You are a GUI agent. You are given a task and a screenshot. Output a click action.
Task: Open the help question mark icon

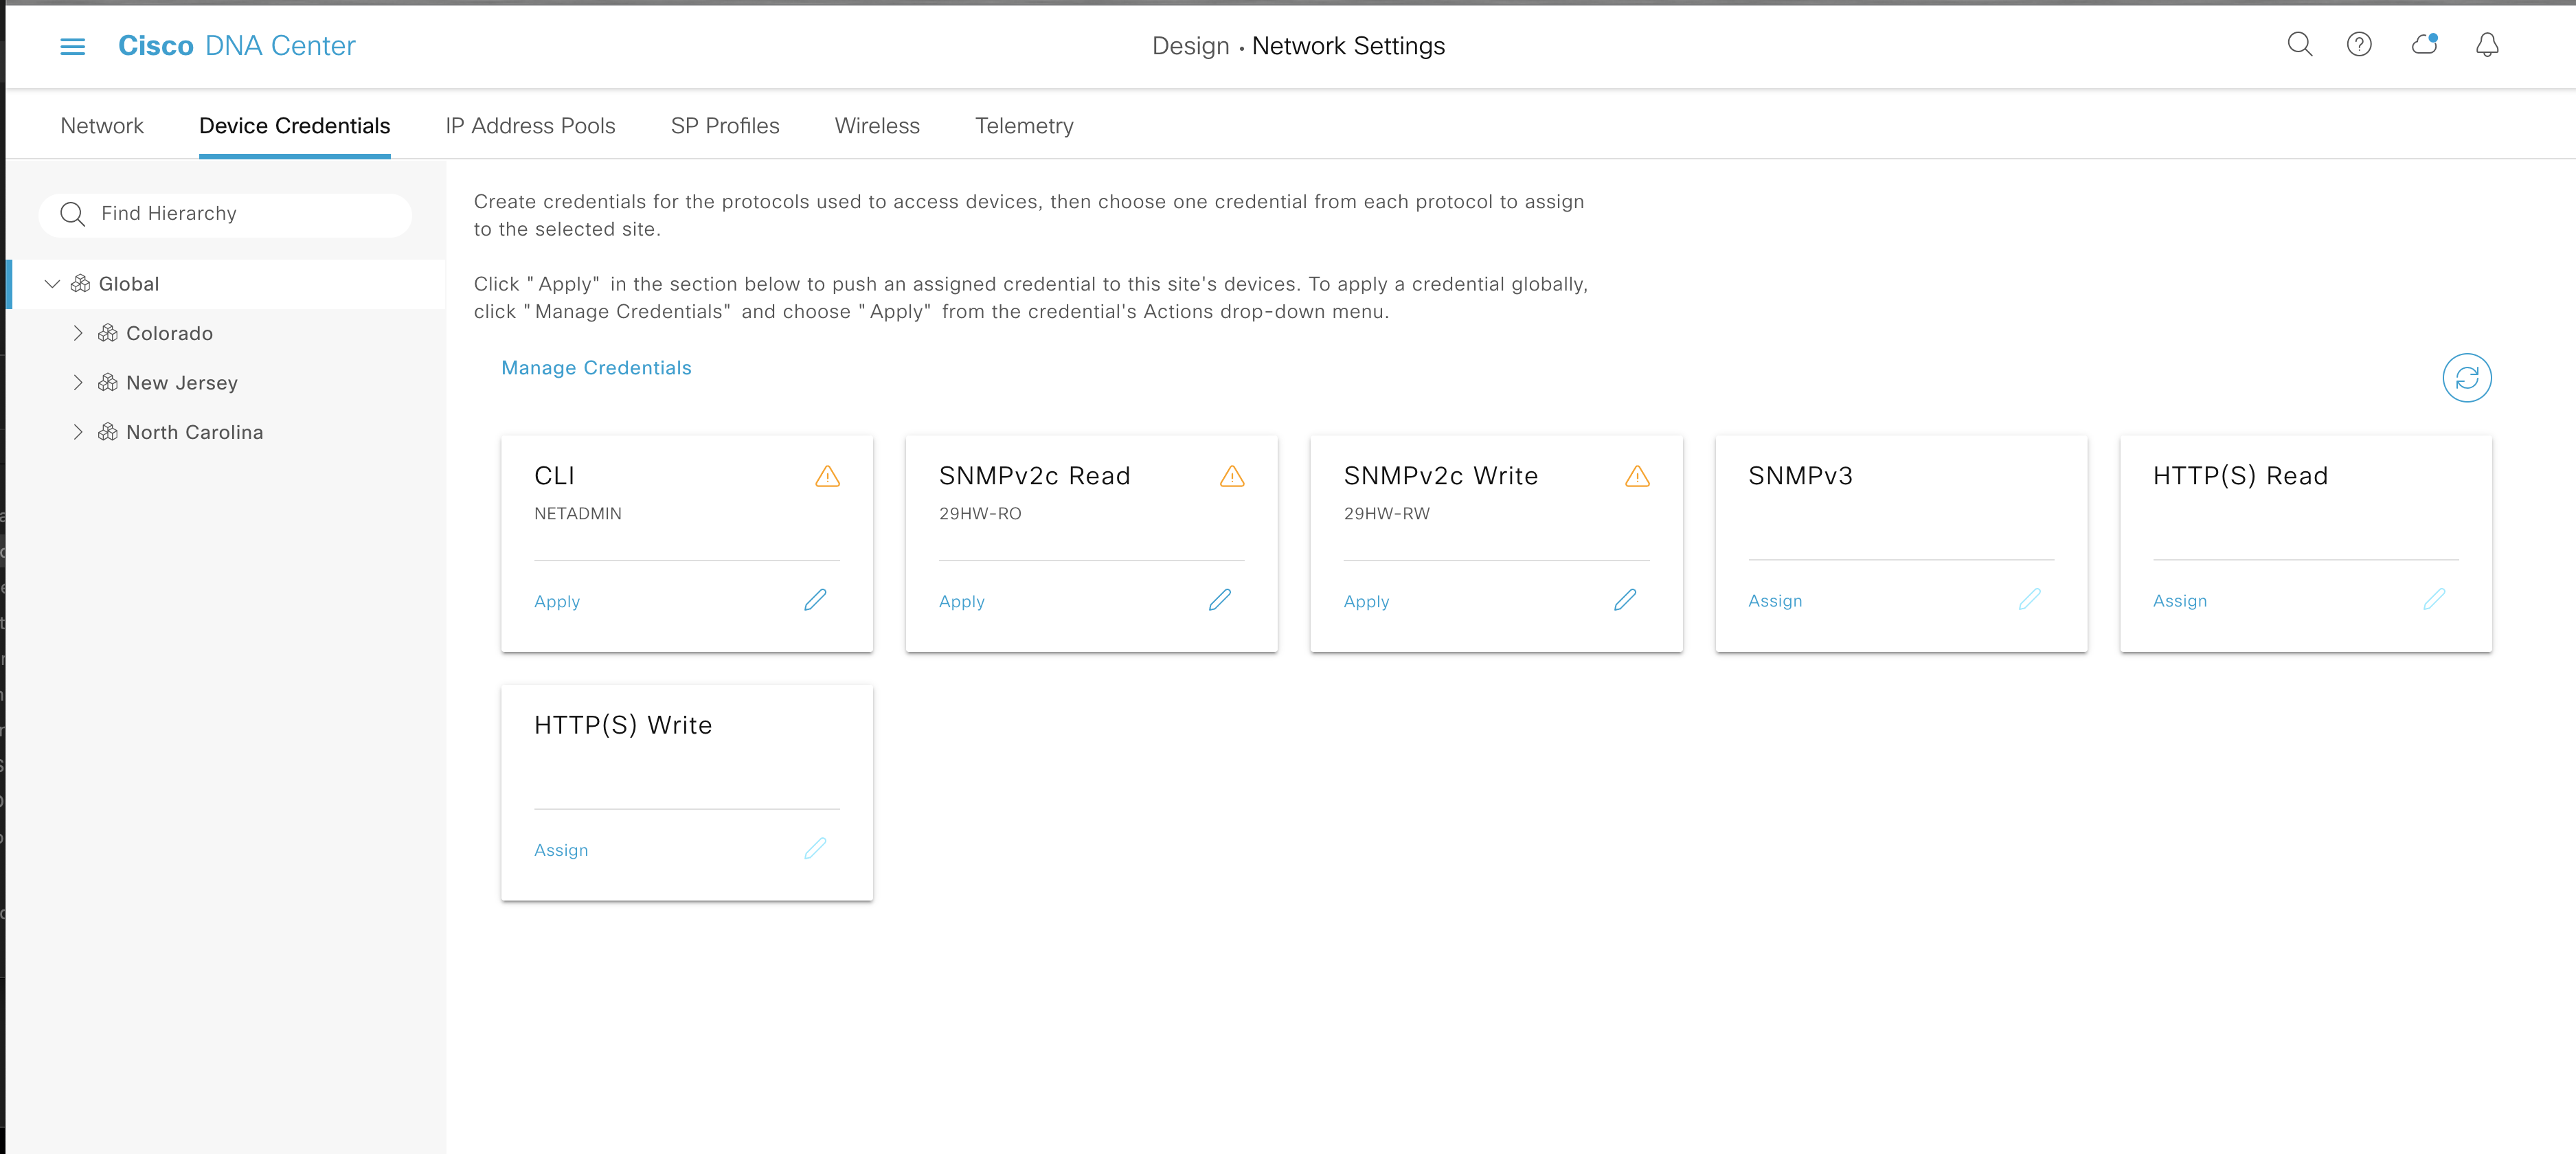pos(2359,45)
